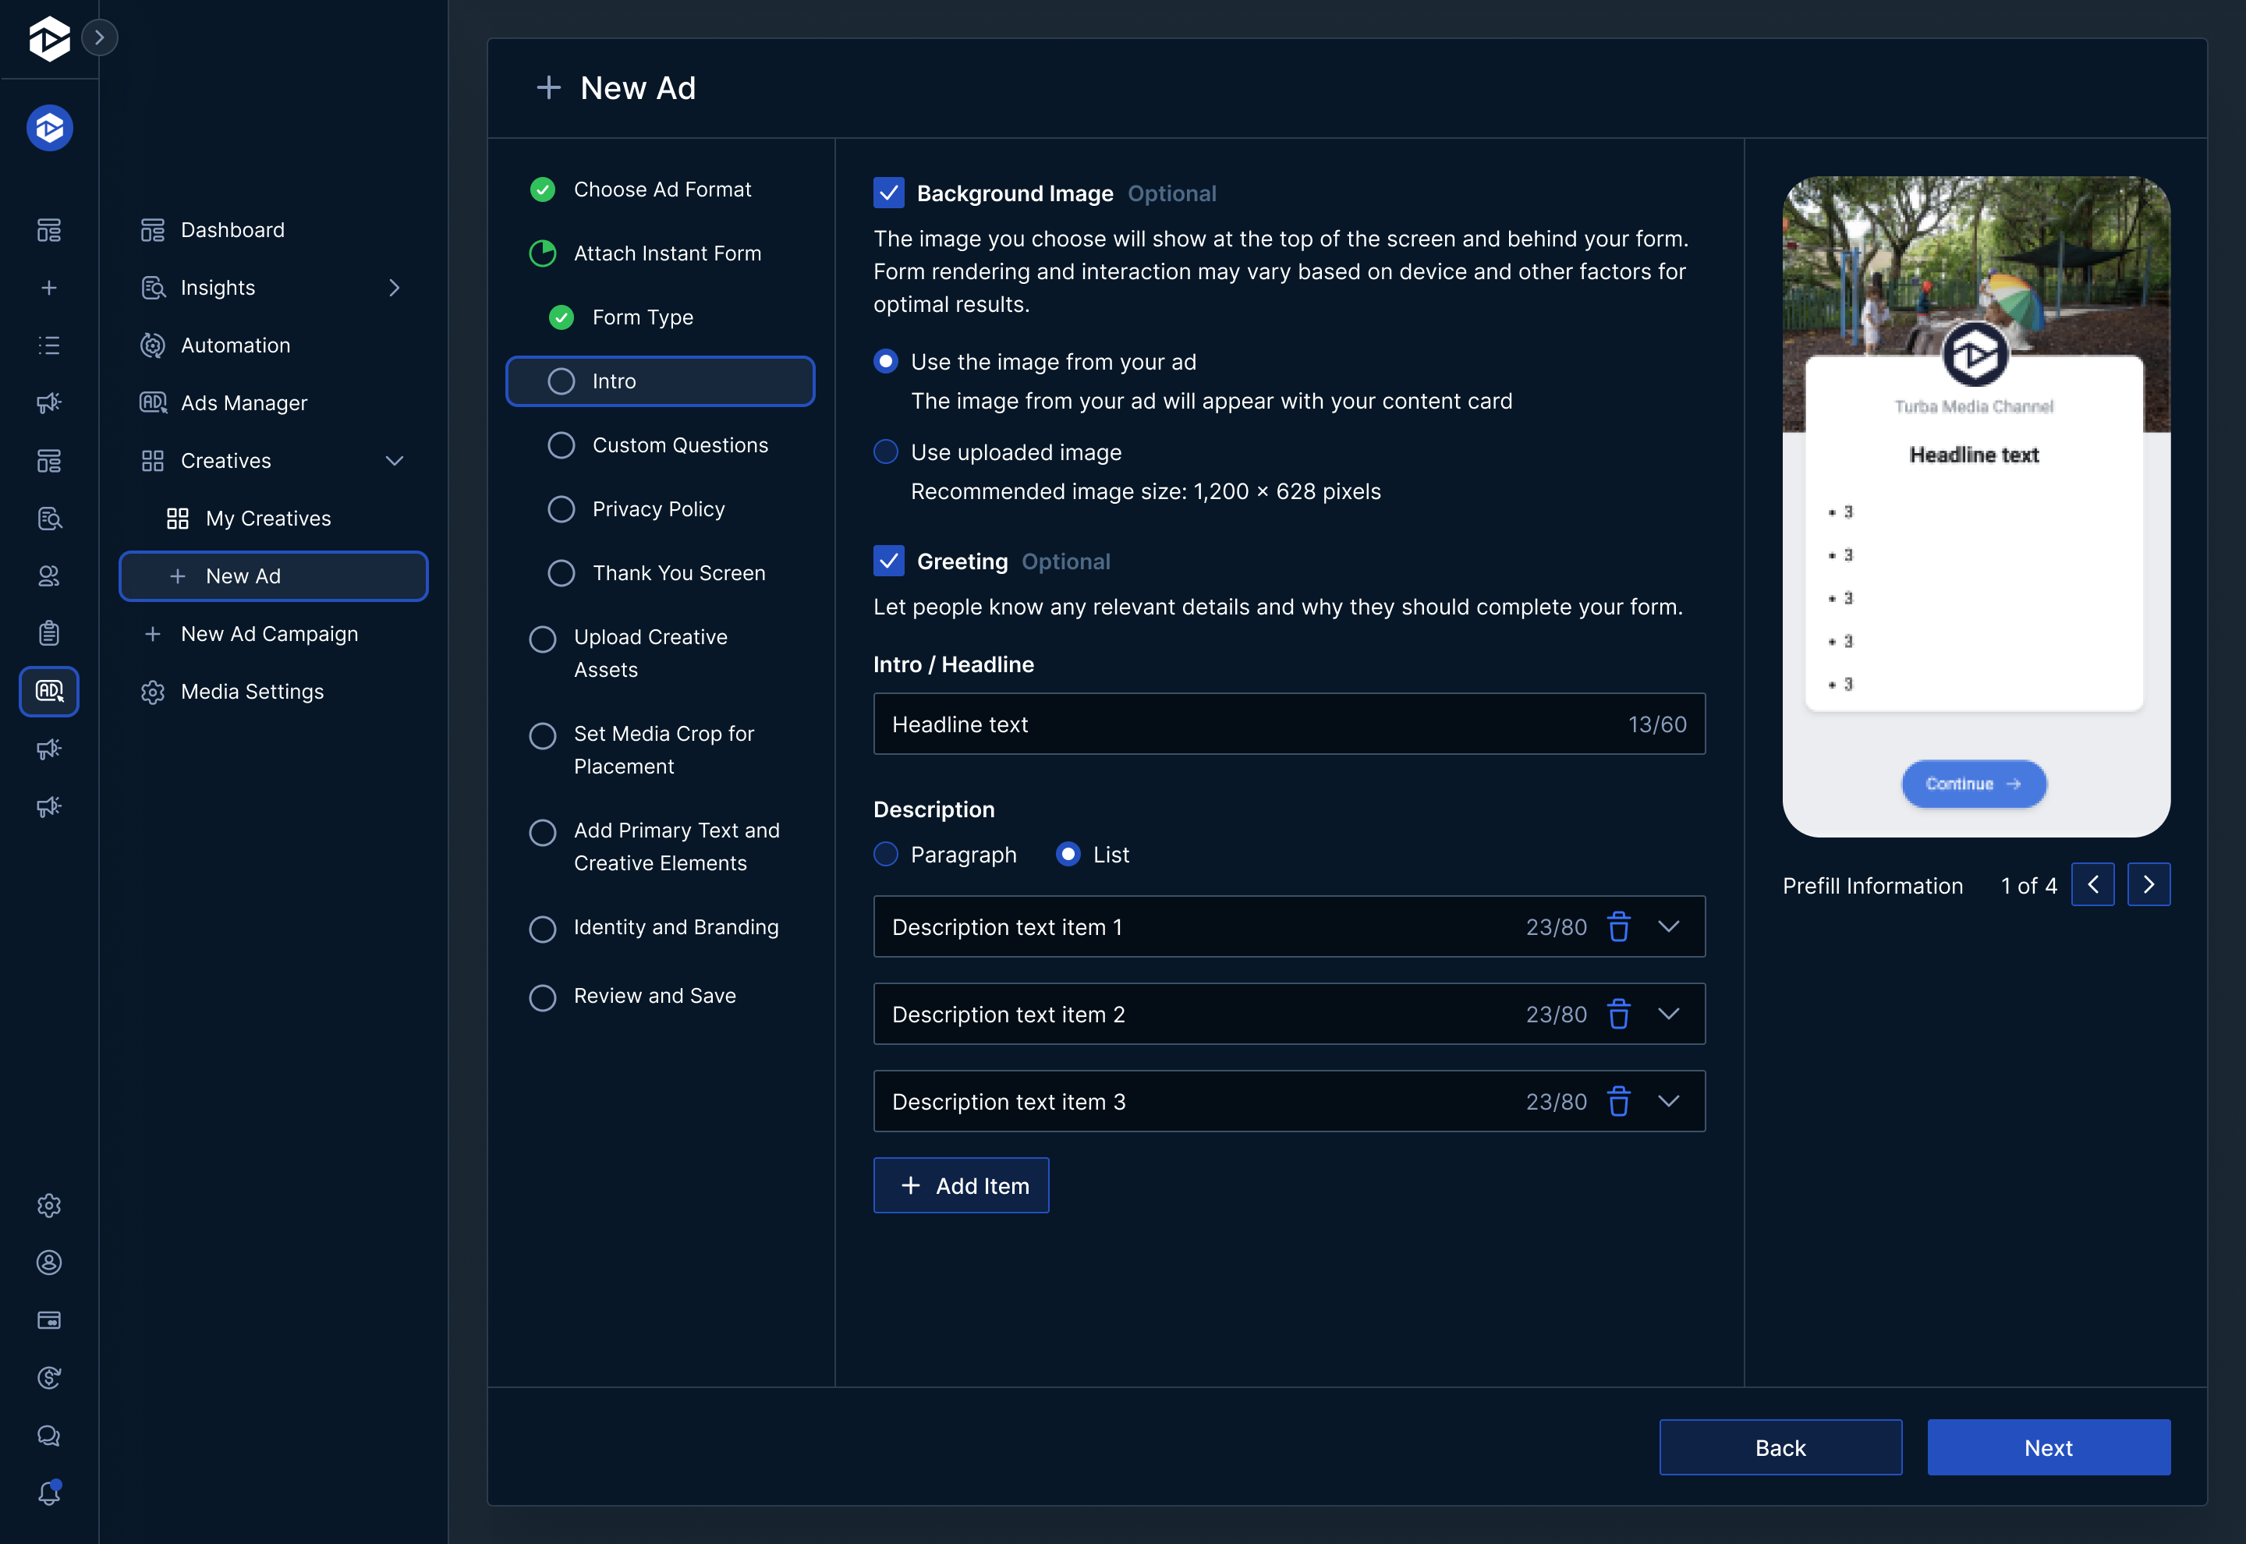This screenshot has width=2246, height=1544.
Task: Collapse the Creatives section in the sidebar
Action: click(x=394, y=461)
